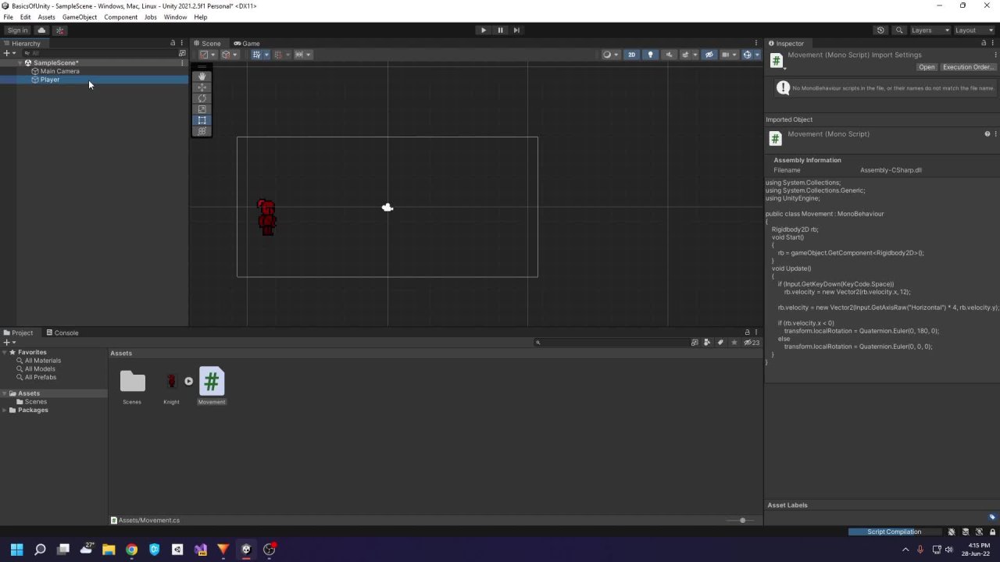Select the Rotate tool in Scene toolbar

point(202,98)
